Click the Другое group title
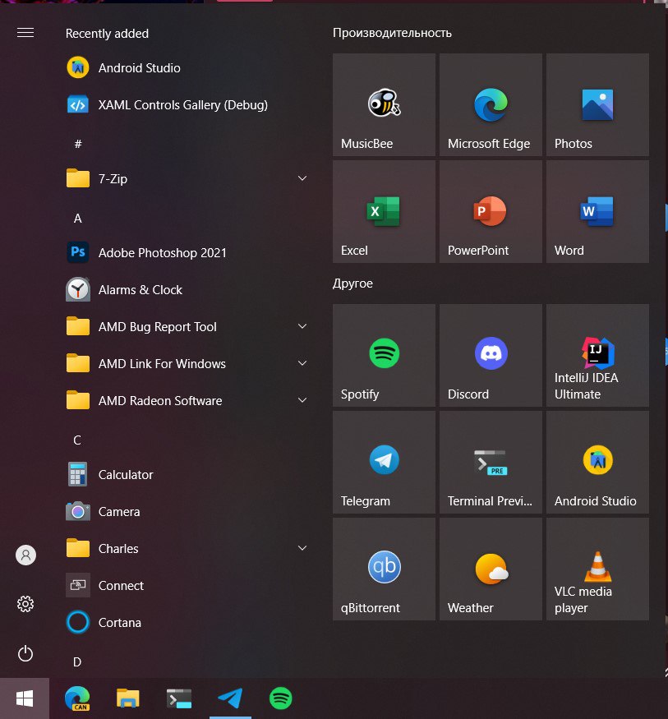The height and width of the screenshot is (719, 668). coord(352,283)
